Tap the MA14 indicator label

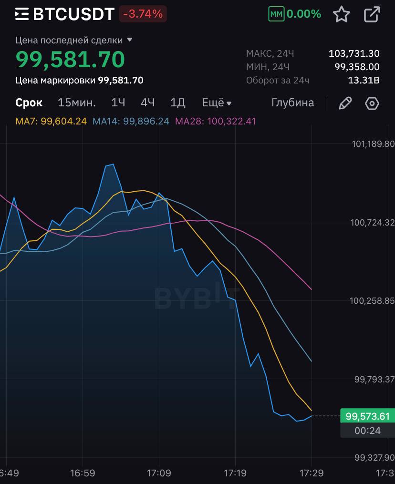[131, 121]
